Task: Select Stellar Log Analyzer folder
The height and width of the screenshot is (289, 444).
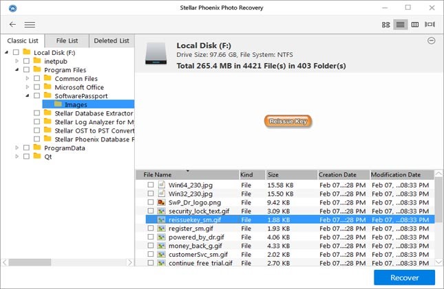Action: (94, 122)
